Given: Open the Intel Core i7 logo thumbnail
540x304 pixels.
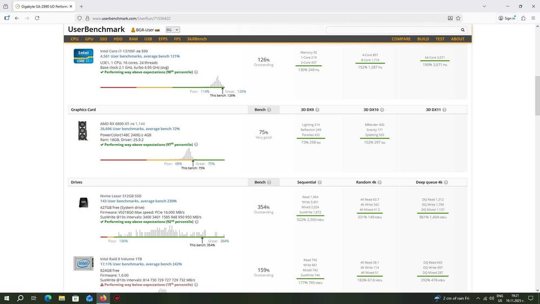Looking at the screenshot, I should pos(83,56).
